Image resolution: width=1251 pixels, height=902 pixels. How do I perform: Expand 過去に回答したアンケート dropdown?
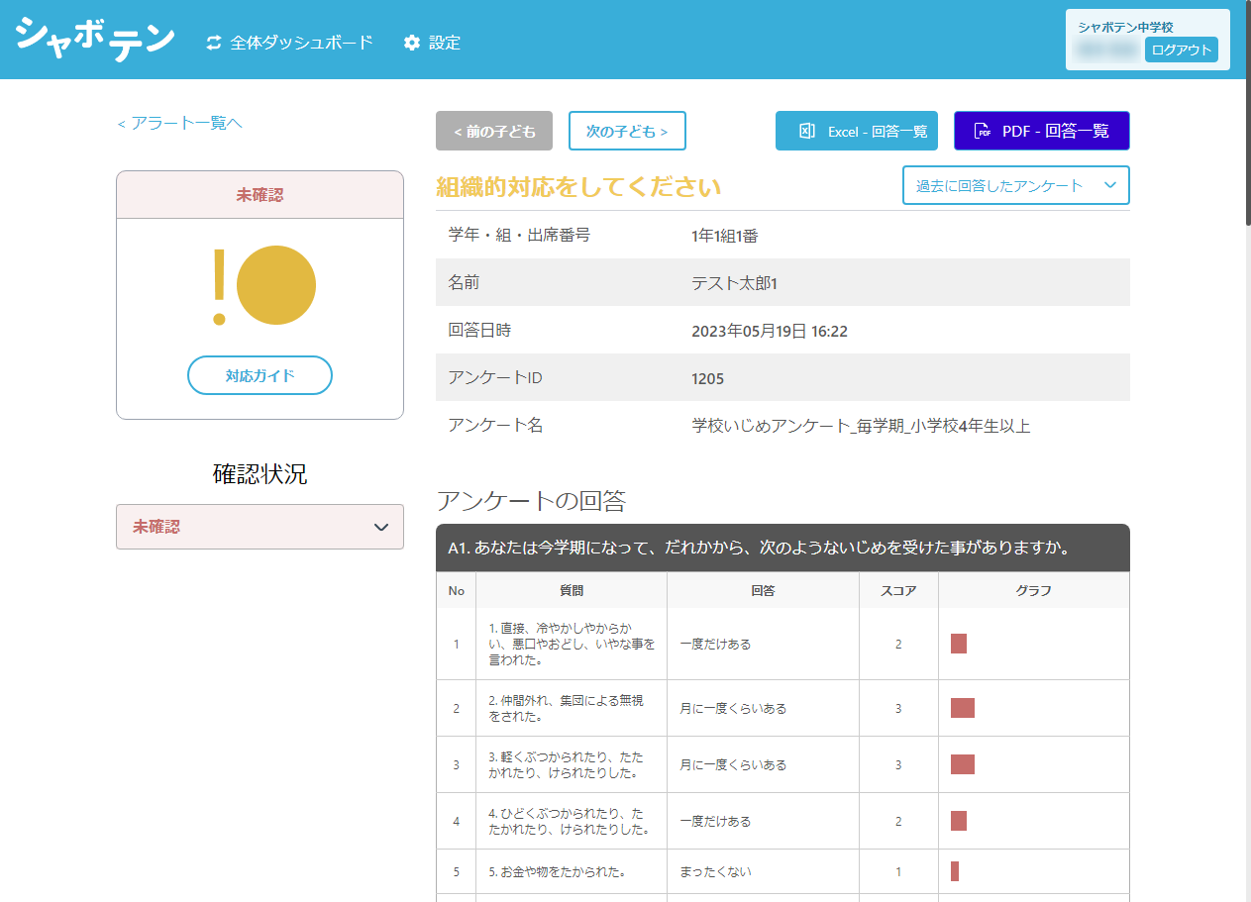click(1016, 185)
